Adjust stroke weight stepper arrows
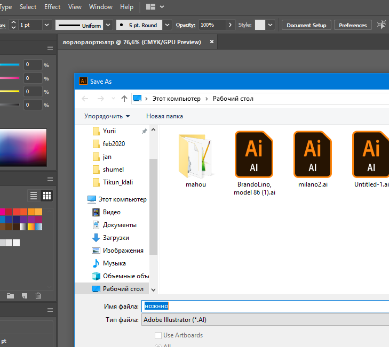The width and height of the screenshot is (389, 347). pyautogui.click(x=14, y=25)
